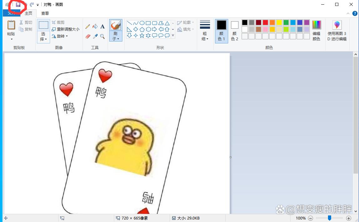
Task: Select the Pencil tool
Action: [x=88, y=27]
